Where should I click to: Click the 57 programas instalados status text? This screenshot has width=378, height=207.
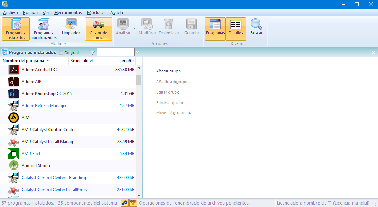[59, 203]
